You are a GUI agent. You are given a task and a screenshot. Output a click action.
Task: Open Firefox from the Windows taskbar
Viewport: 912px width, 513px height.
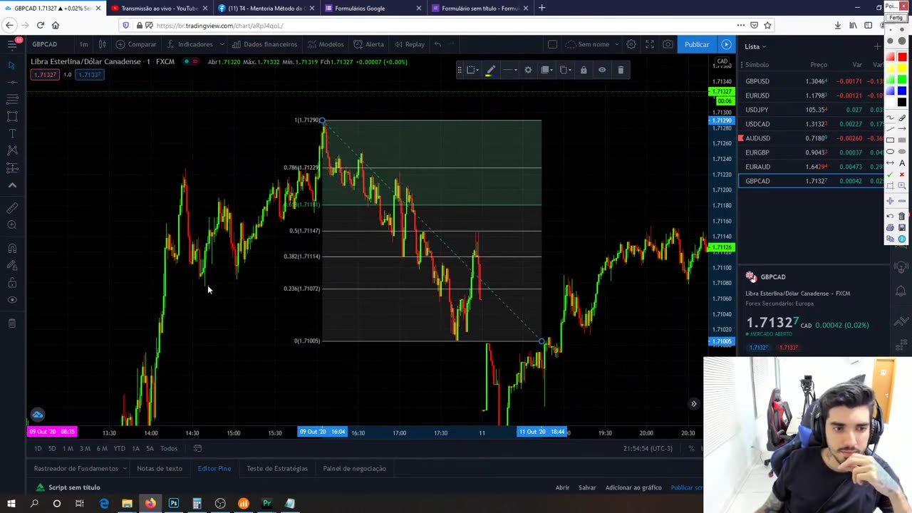(x=150, y=504)
